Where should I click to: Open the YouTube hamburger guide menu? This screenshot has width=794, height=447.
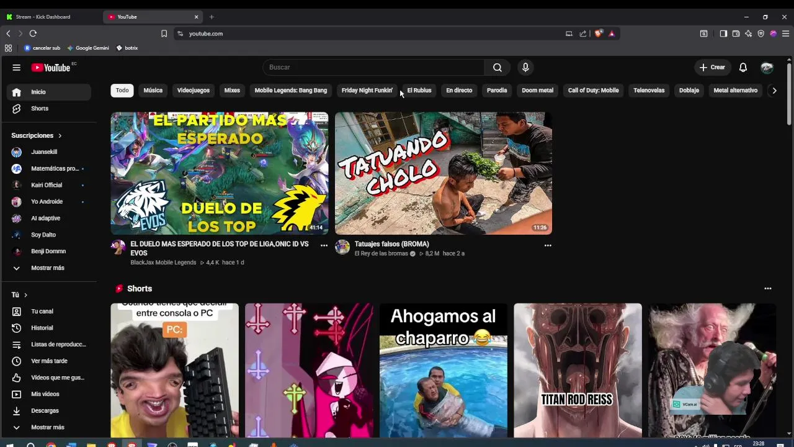pos(17,67)
